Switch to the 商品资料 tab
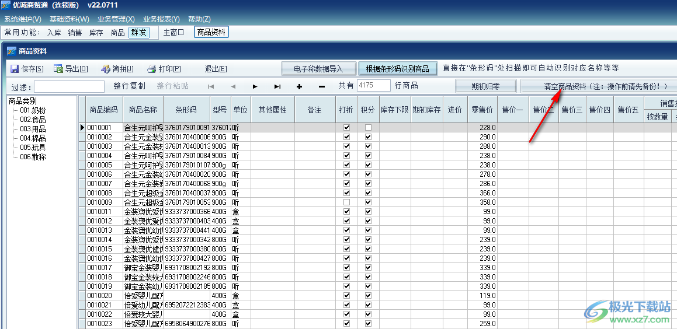Screen dimensions: 677x329 pyautogui.click(x=211, y=32)
